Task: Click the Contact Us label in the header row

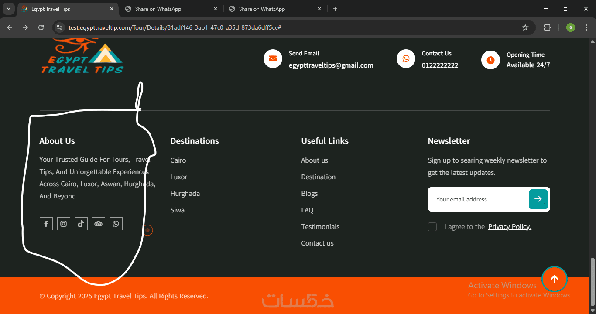Action: [x=437, y=53]
